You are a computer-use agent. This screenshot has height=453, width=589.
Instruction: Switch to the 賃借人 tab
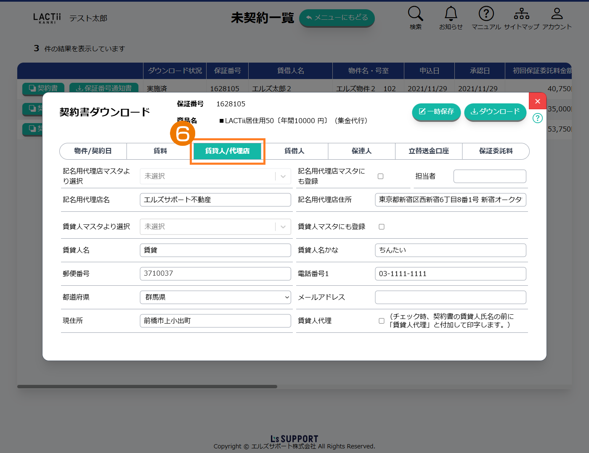(x=294, y=151)
